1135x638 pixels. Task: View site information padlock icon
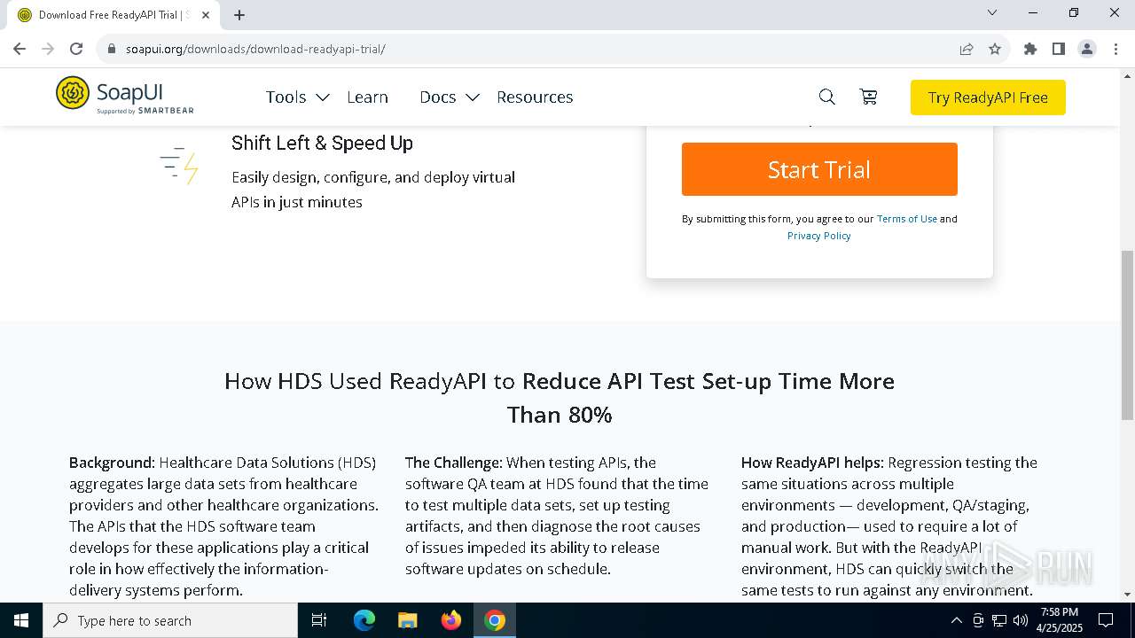111,49
